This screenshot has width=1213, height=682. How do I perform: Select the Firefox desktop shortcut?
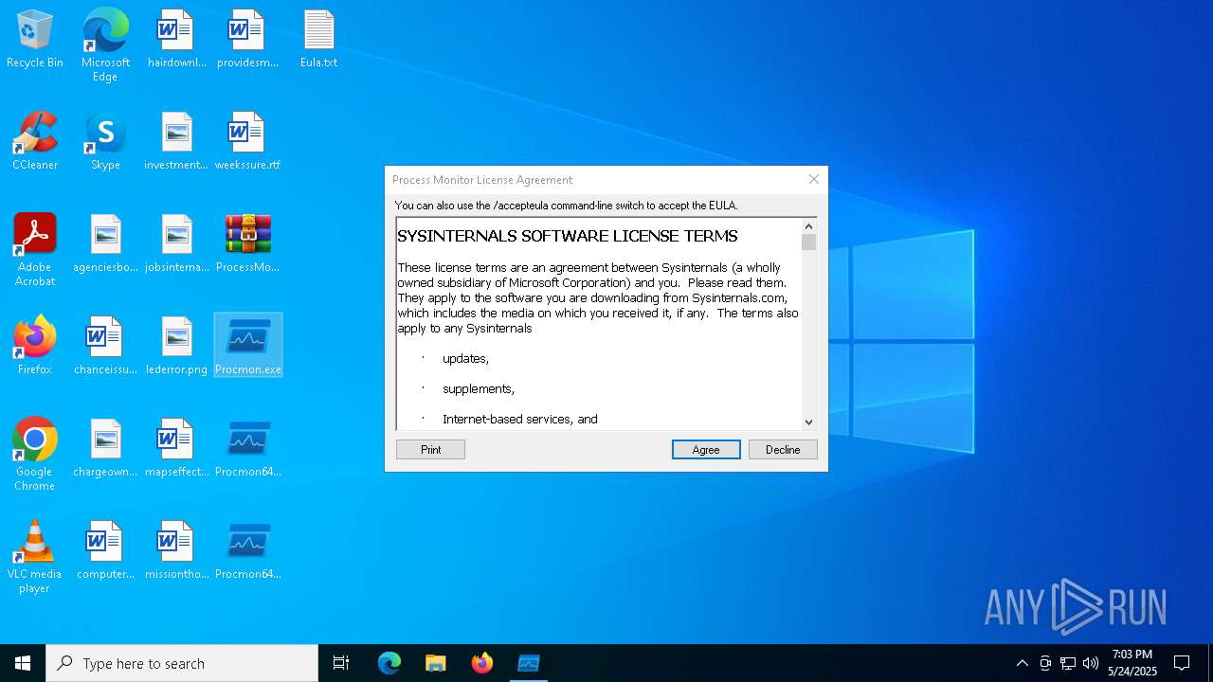point(35,347)
